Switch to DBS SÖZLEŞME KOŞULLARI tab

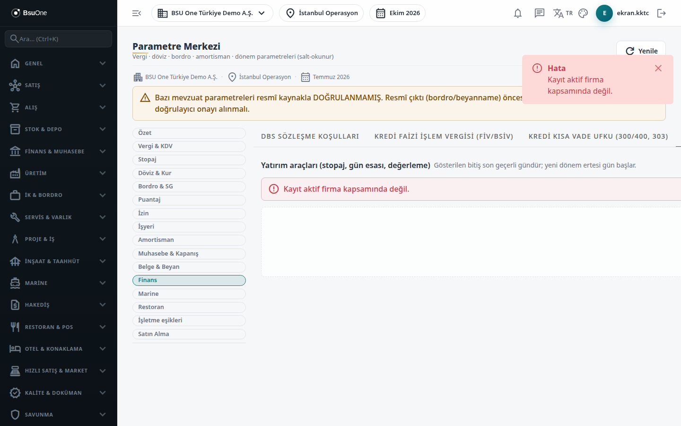(x=310, y=136)
